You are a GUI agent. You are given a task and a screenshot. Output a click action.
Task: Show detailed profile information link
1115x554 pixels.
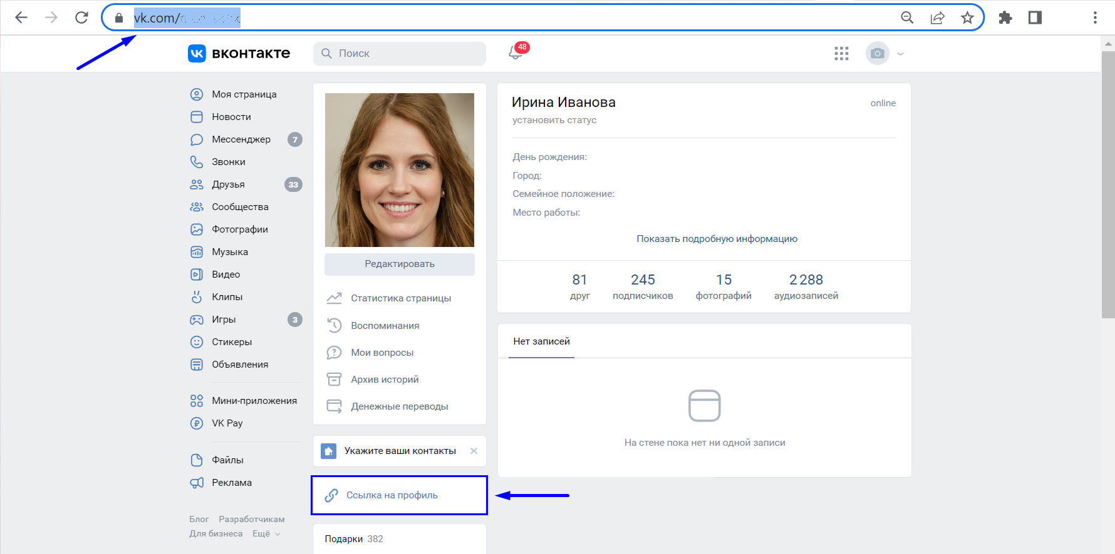point(717,239)
